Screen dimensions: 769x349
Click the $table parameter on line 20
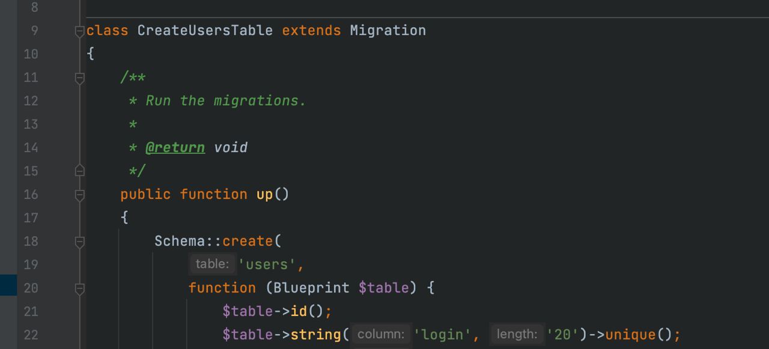tap(383, 288)
